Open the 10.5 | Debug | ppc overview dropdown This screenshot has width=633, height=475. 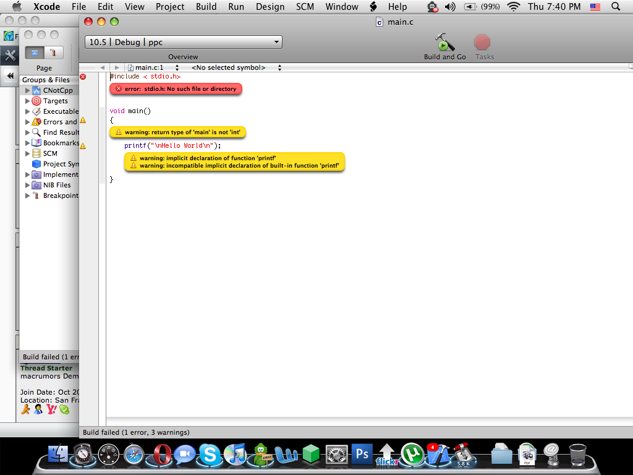(183, 42)
